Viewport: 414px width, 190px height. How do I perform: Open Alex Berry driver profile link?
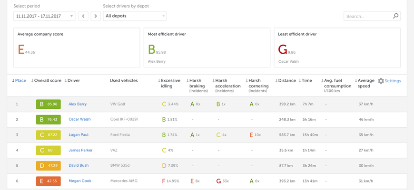[x=78, y=104]
